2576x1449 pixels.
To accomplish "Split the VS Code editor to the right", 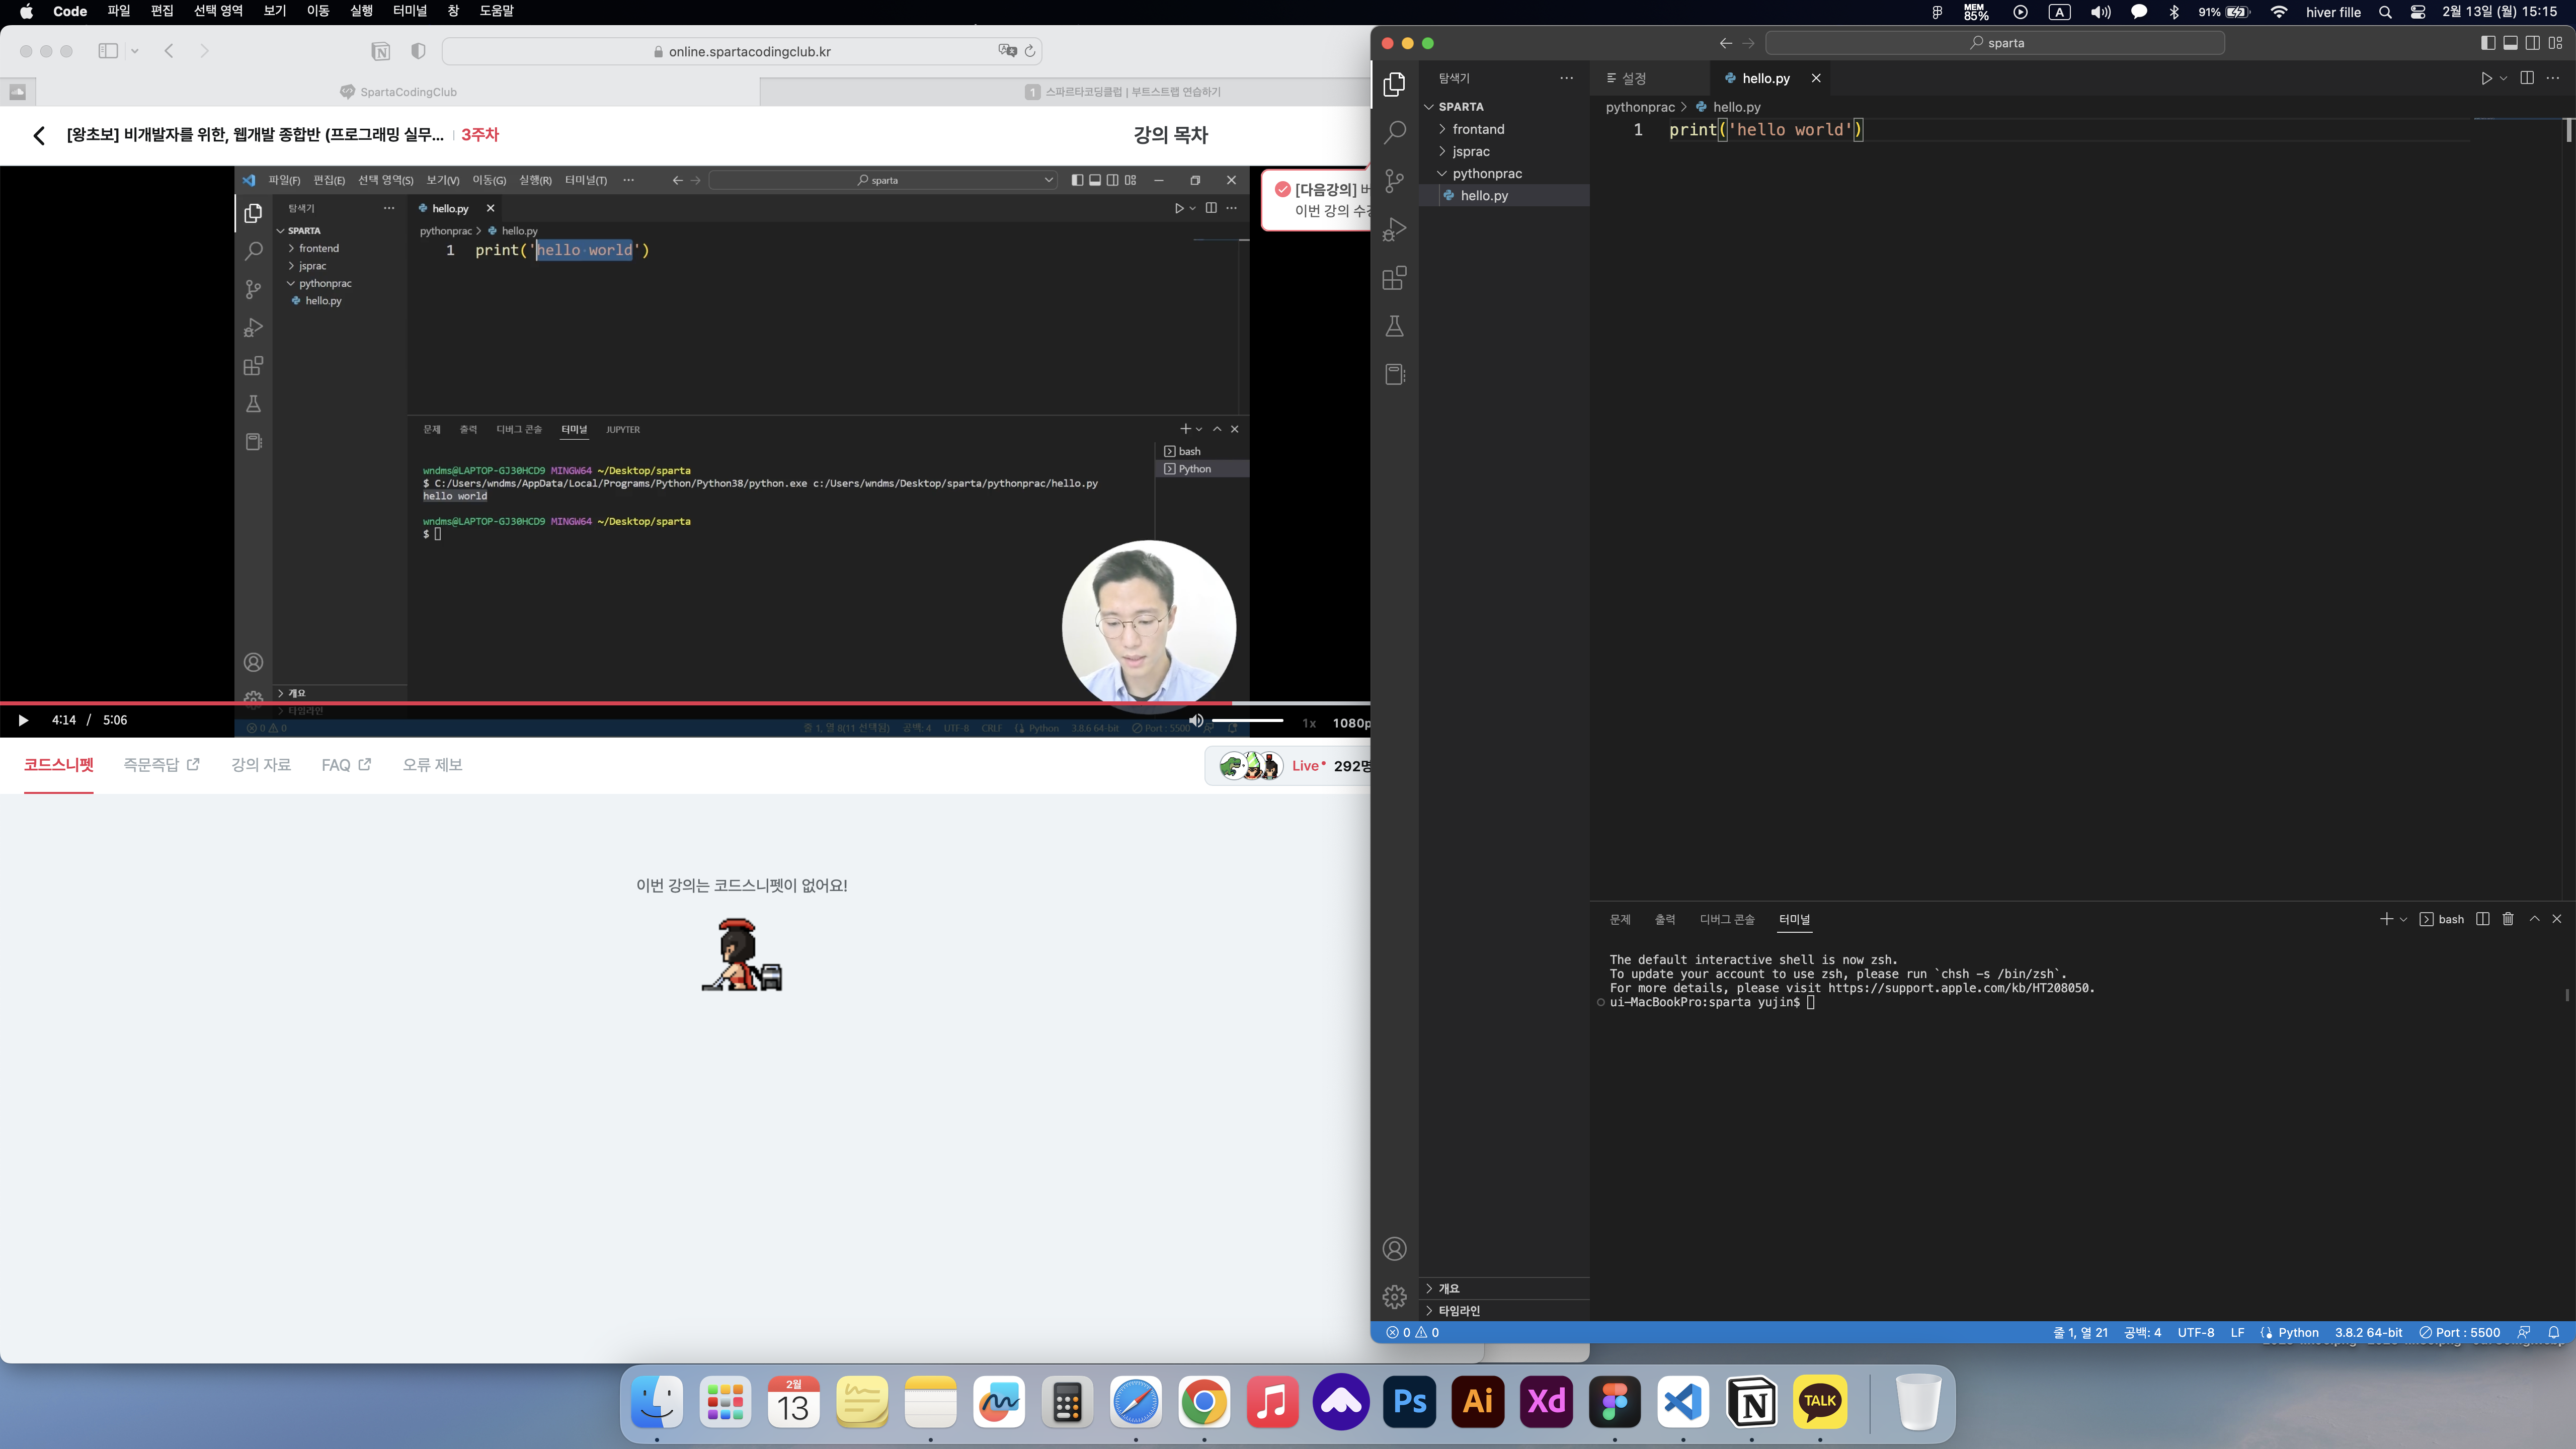I will 2527,78.
